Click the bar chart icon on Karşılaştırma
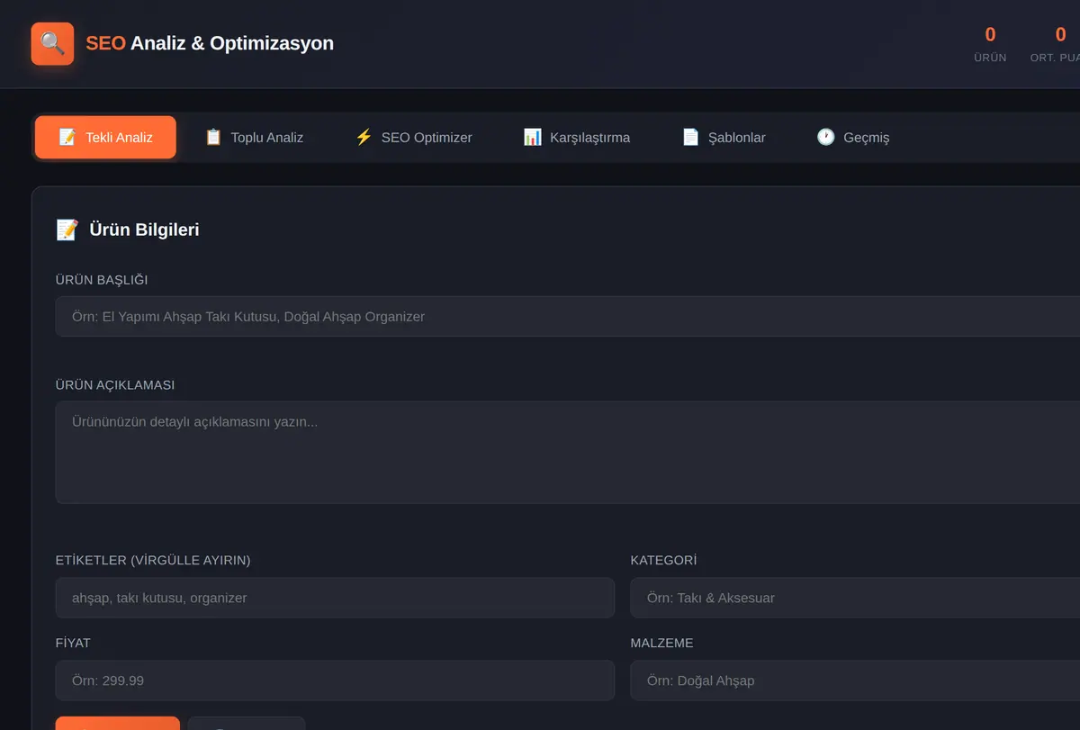1080x730 pixels. pos(533,137)
